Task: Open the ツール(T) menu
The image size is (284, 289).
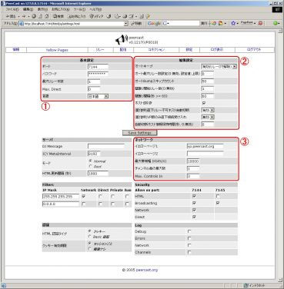Action: 79,9
